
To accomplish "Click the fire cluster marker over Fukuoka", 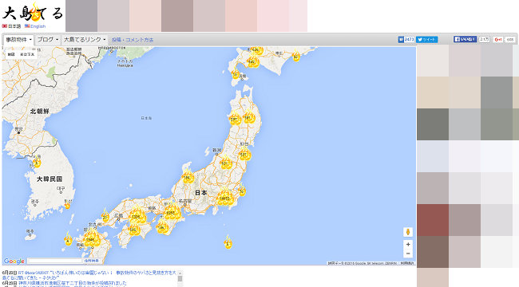I will [91, 238].
